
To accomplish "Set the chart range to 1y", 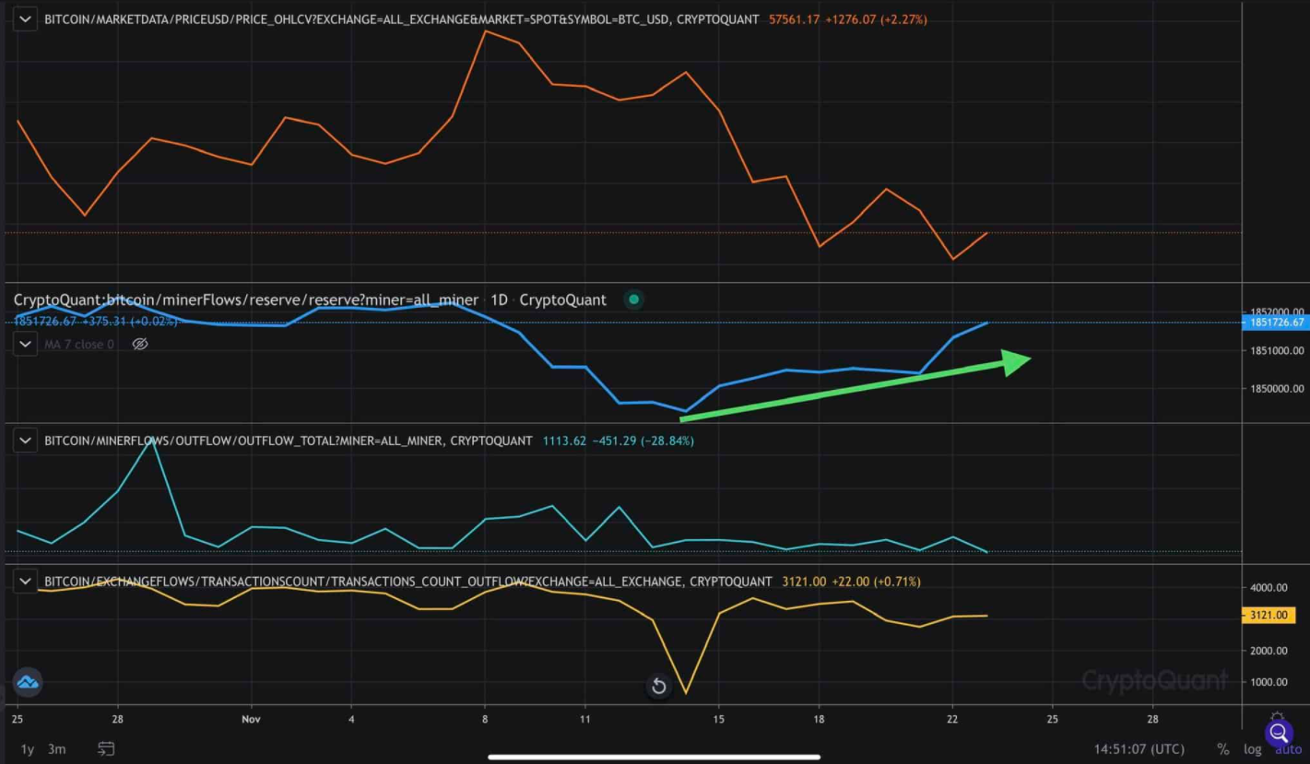I will [28, 749].
